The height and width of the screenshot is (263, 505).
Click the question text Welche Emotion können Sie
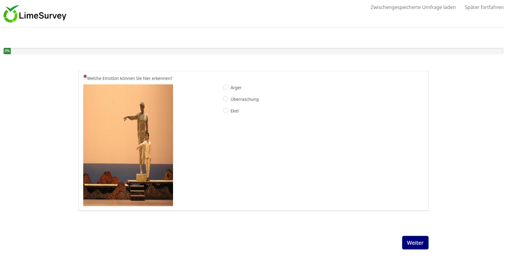[x=130, y=78]
